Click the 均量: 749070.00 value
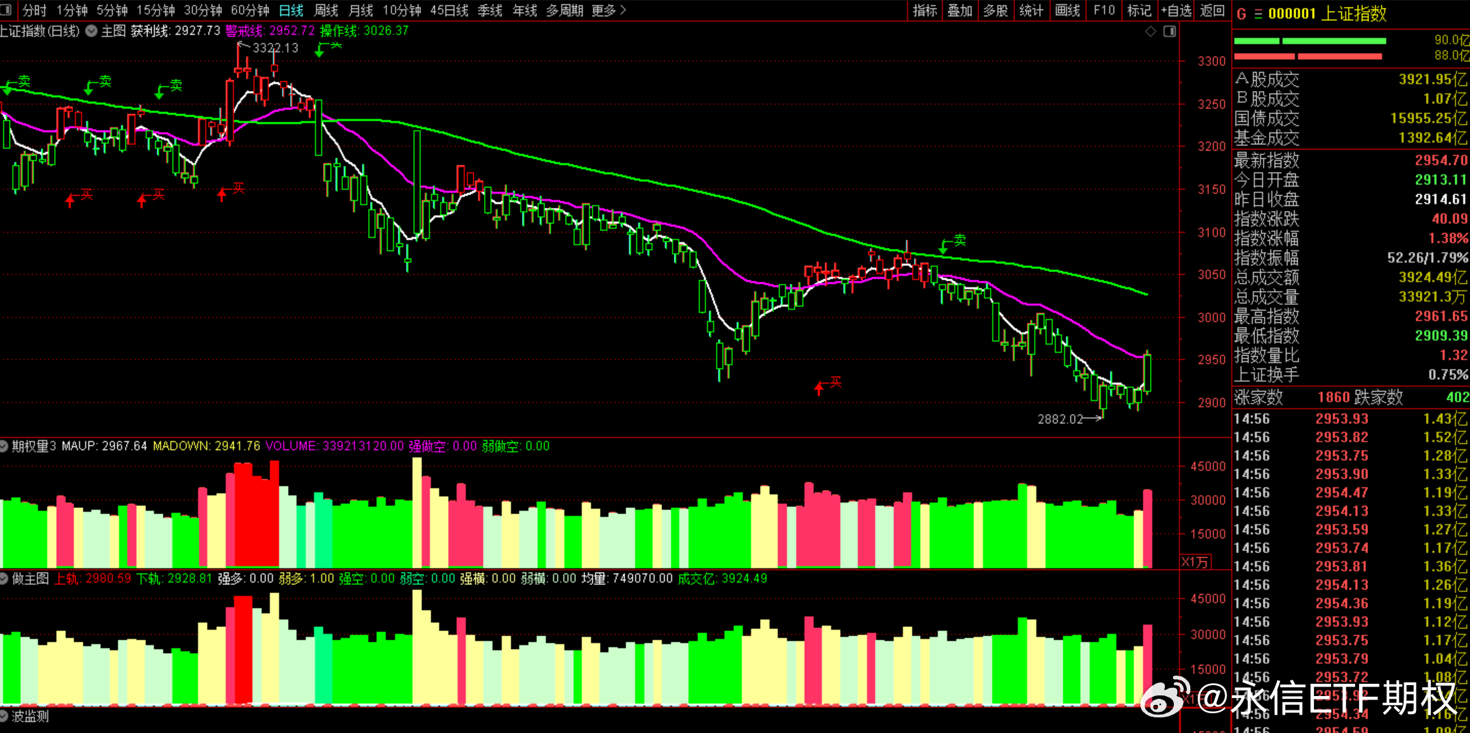 (627, 578)
